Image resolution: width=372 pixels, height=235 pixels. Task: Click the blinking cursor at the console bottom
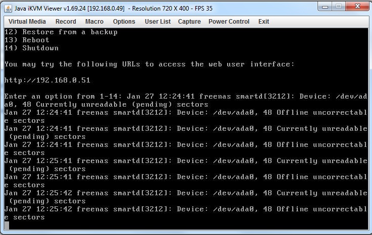7,225
